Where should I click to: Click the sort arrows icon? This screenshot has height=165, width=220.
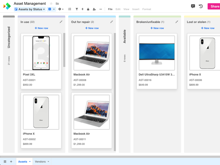[x=82, y=9]
